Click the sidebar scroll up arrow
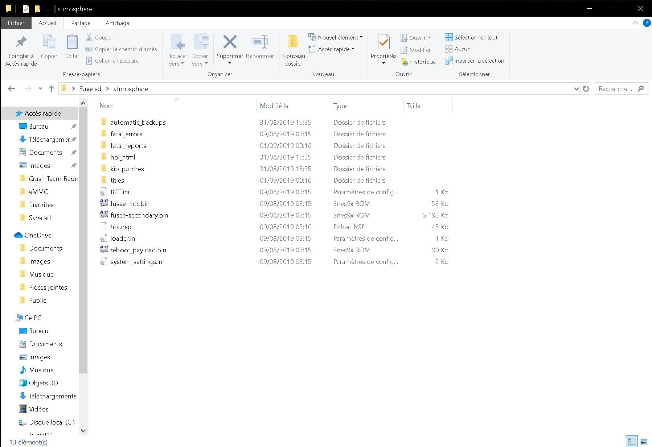 tap(83, 103)
